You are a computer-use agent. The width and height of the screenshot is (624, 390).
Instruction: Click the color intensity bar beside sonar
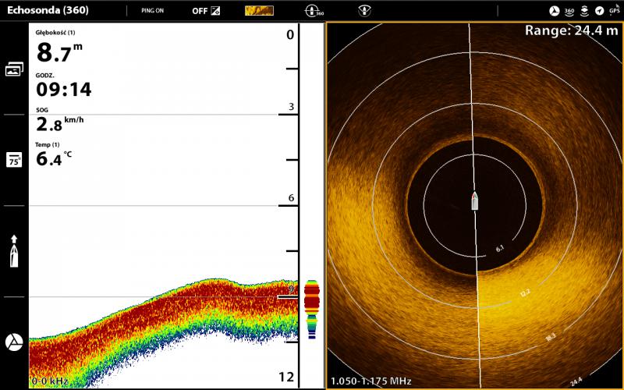pyautogui.click(x=312, y=308)
